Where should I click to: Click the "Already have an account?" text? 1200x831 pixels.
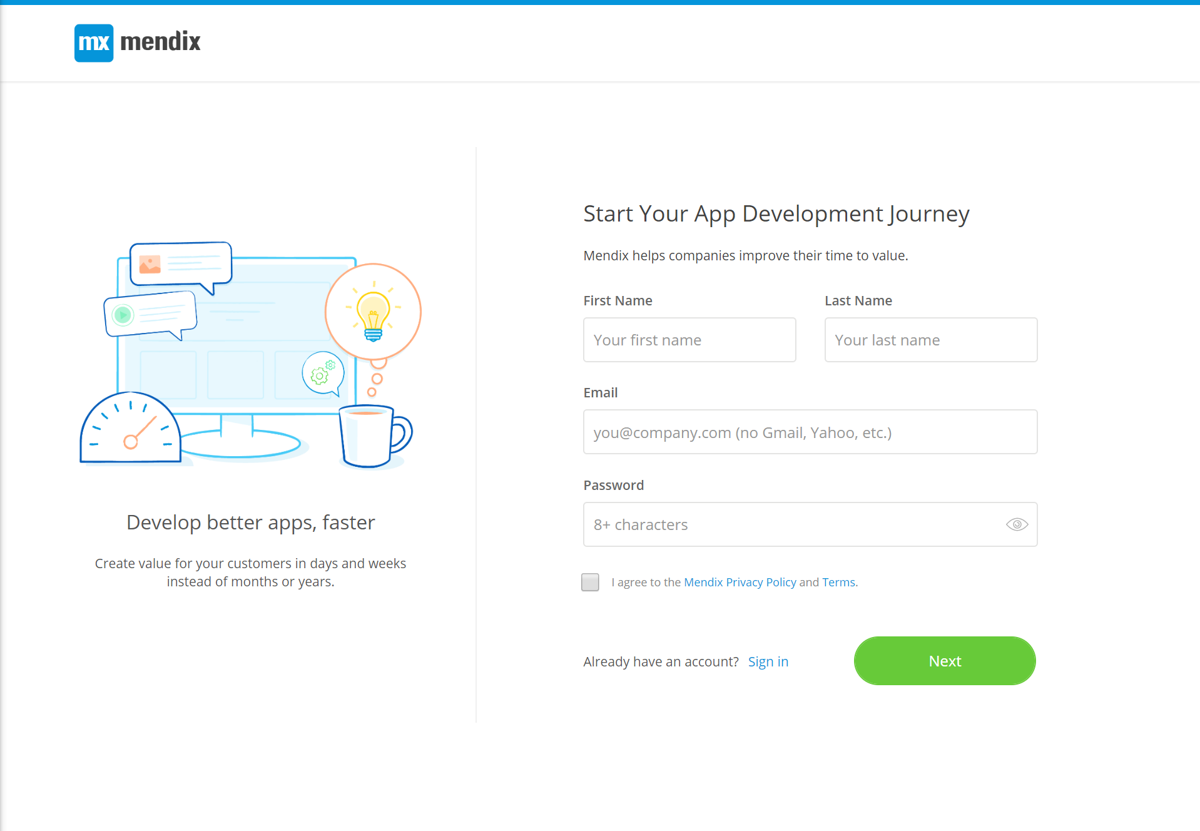point(661,661)
